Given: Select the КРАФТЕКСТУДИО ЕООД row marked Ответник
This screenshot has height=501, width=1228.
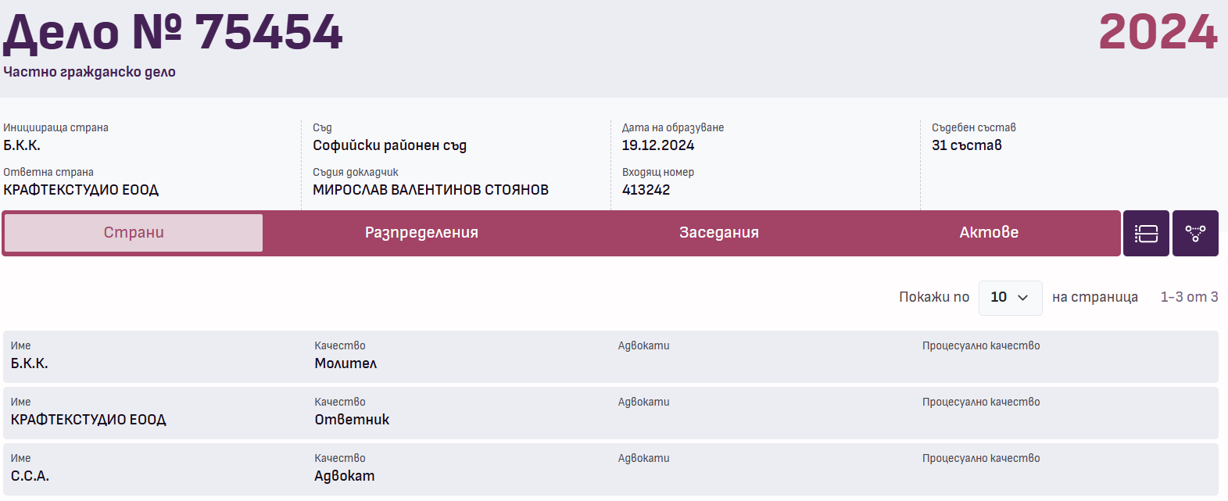Looking at the screenshot, I should [x=610, y=413].
